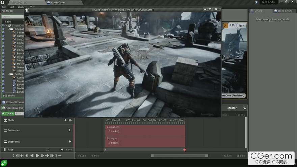This screenshot has width=297, height=167.
Task: Click the Label column header
Action: tap(8, 22)
